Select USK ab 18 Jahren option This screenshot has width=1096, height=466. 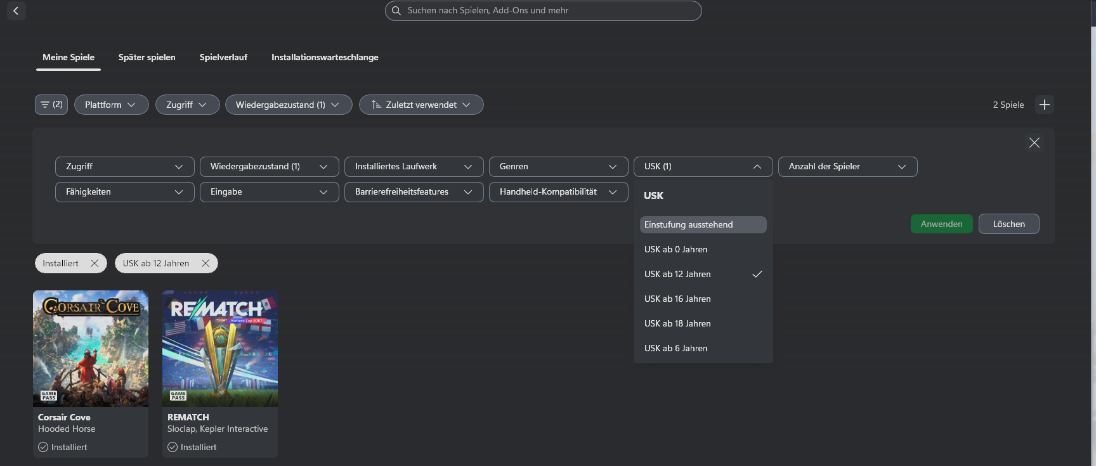703,323
